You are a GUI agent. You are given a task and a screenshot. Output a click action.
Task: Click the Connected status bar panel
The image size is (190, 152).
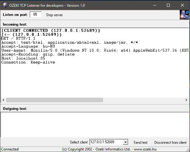pyautogui.click(x=31, y=149)
